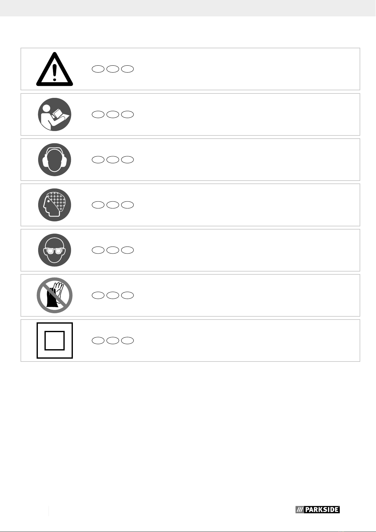Image resolution: width=376 pixels, height=532 pixels.
Task: Select the no-gloves prohibition icon
Action: [55, 295]
